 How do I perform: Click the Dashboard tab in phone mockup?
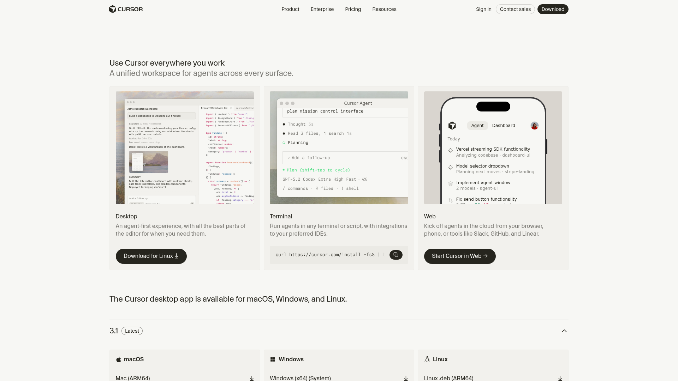[x=504, y=126]
